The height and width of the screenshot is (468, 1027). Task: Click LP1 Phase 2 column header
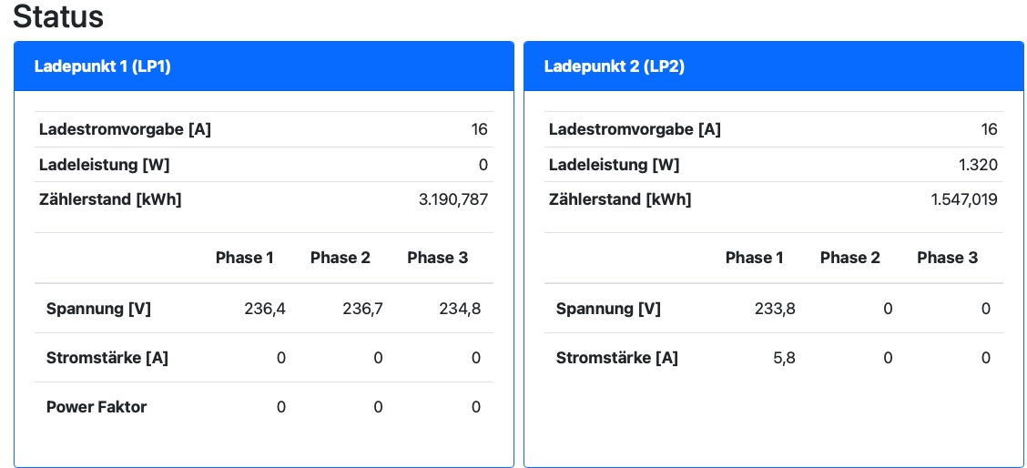tap(341, 258)
